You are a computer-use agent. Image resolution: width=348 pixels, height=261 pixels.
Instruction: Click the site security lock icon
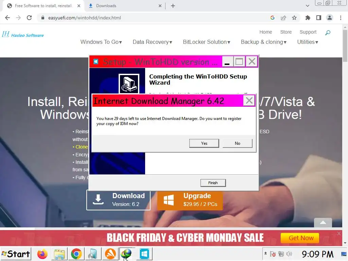click(43, 18)
